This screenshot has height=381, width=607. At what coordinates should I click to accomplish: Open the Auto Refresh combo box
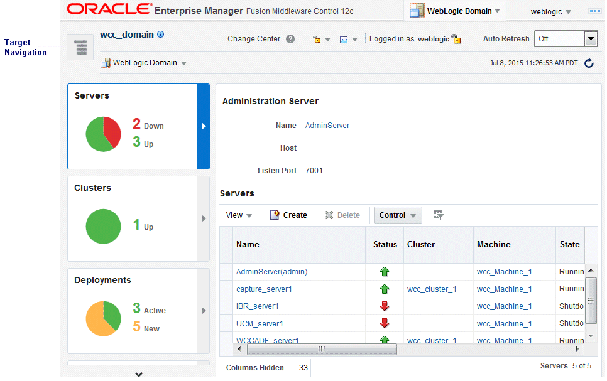566,39
